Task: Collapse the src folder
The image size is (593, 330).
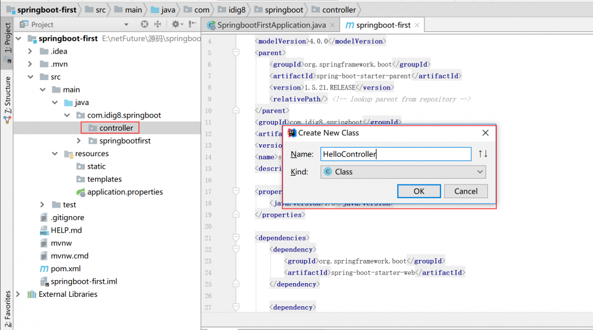Action: [31, 77]
